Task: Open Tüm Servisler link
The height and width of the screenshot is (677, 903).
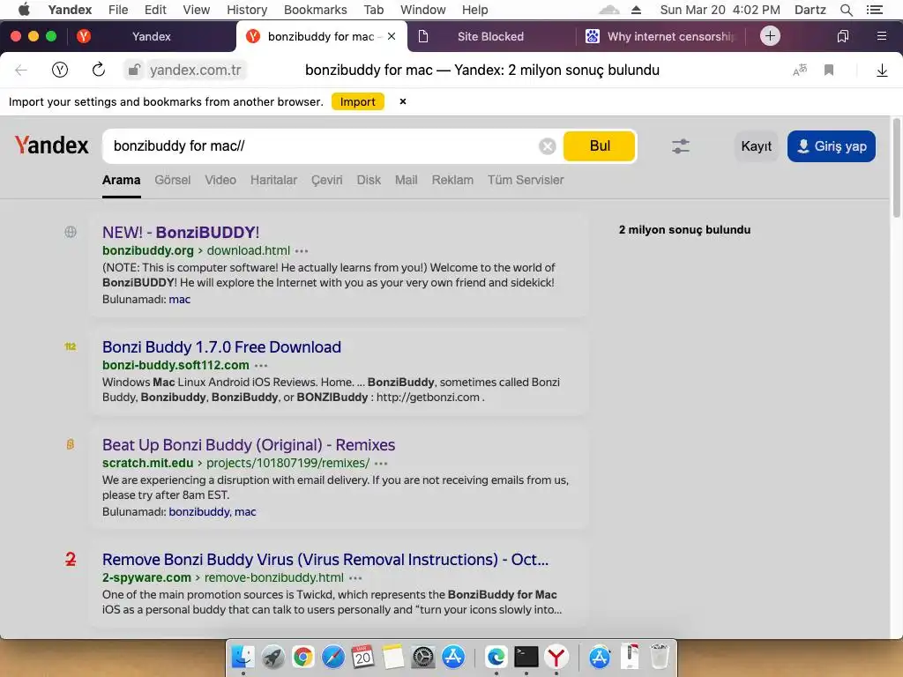Action: (x=526, y=180)
